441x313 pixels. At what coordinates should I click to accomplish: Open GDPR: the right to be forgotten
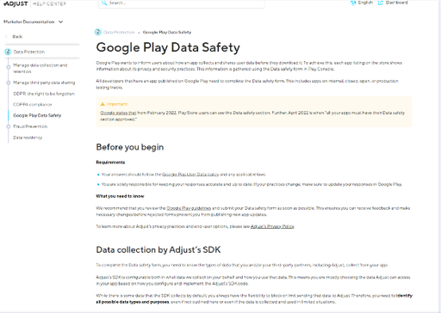click(44, 94)
